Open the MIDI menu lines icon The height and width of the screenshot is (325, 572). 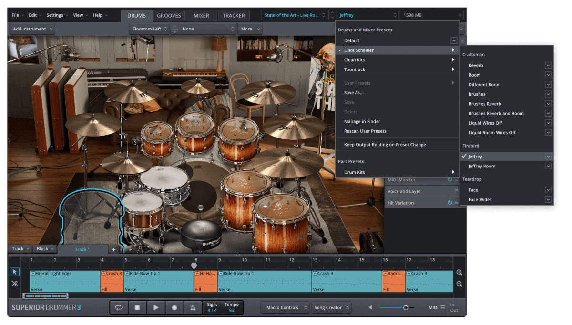(443, 307)
